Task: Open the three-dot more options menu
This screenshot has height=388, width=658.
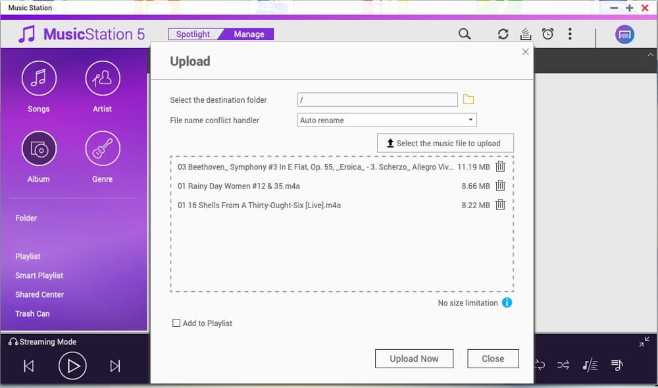Action: point(569,34)
